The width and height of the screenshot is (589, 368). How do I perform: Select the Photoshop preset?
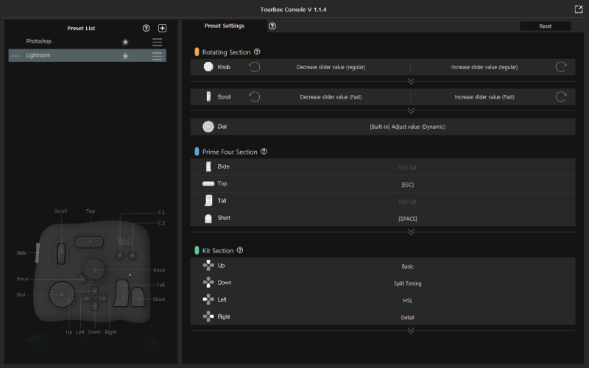click(87, 41)
